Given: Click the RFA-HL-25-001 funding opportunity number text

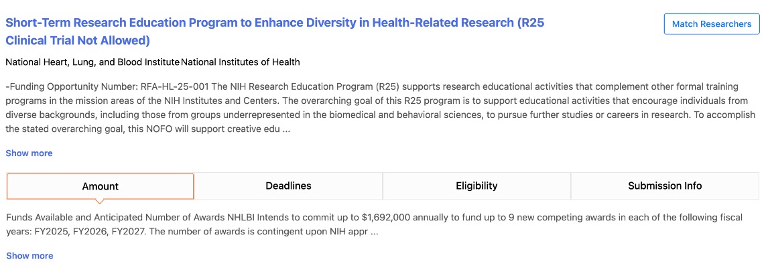Looking at the screenshot, I should pyautogui.click(x=175, y=87).
